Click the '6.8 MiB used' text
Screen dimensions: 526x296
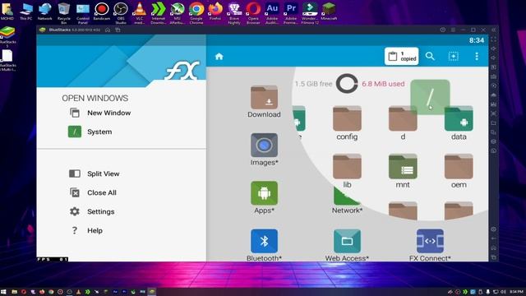point(383,84)
